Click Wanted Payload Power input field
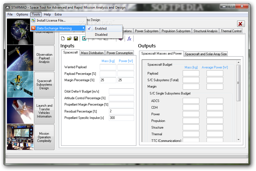Image resolution: width=256 pixels, height=171 pixels. tap(126, 67)
